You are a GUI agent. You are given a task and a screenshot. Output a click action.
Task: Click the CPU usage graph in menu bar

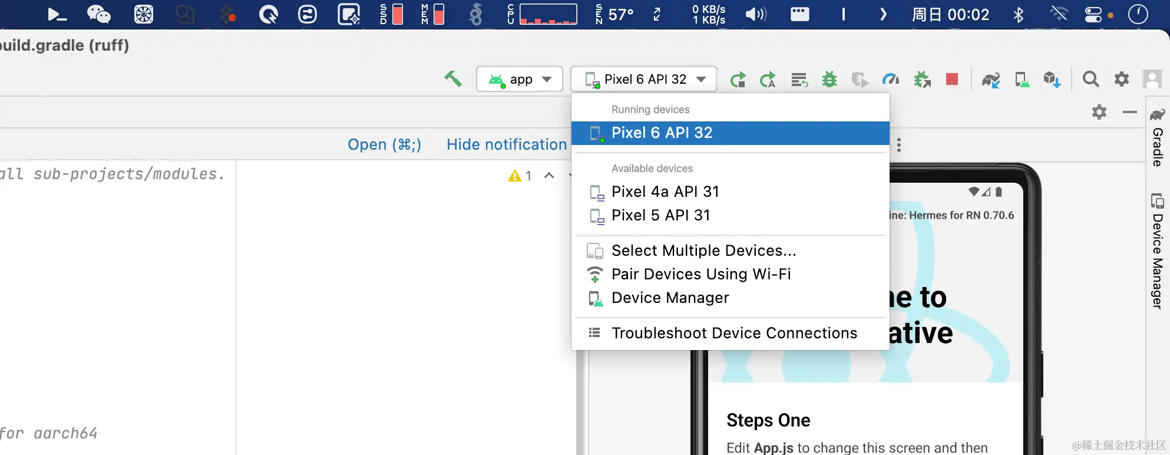[548, 14]
